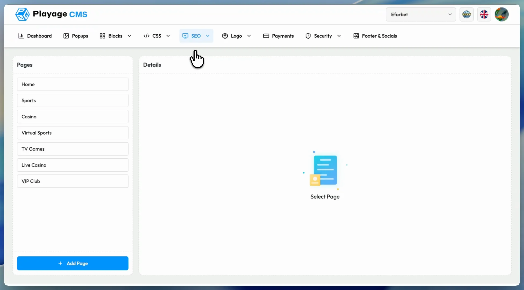
Task: Select the Casino page row
Action: [73, 117]
